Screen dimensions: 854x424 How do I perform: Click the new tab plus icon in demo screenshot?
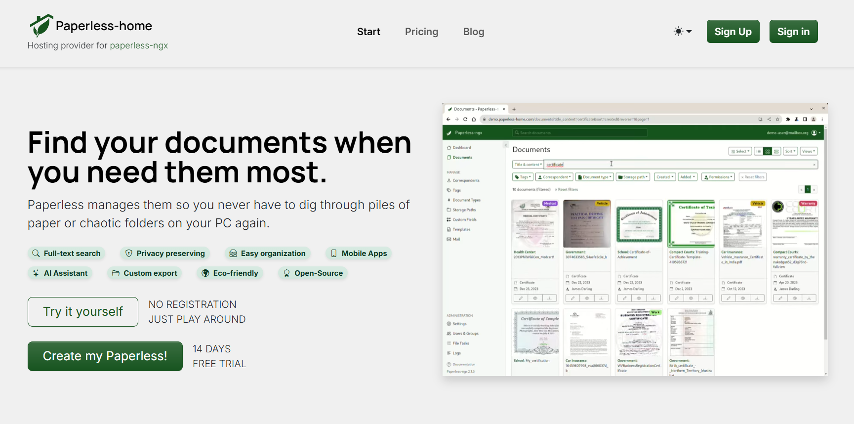514,109
